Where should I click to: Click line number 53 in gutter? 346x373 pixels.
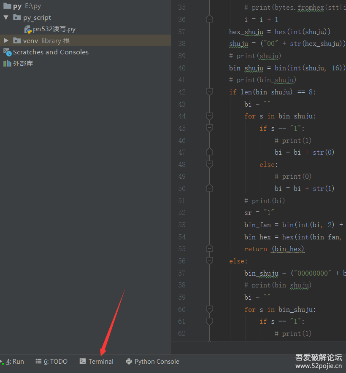[x=182, y=225]
